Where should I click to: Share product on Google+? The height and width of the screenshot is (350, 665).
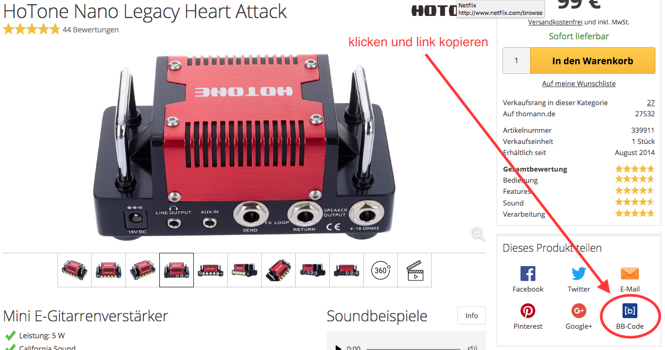(578, 311)
